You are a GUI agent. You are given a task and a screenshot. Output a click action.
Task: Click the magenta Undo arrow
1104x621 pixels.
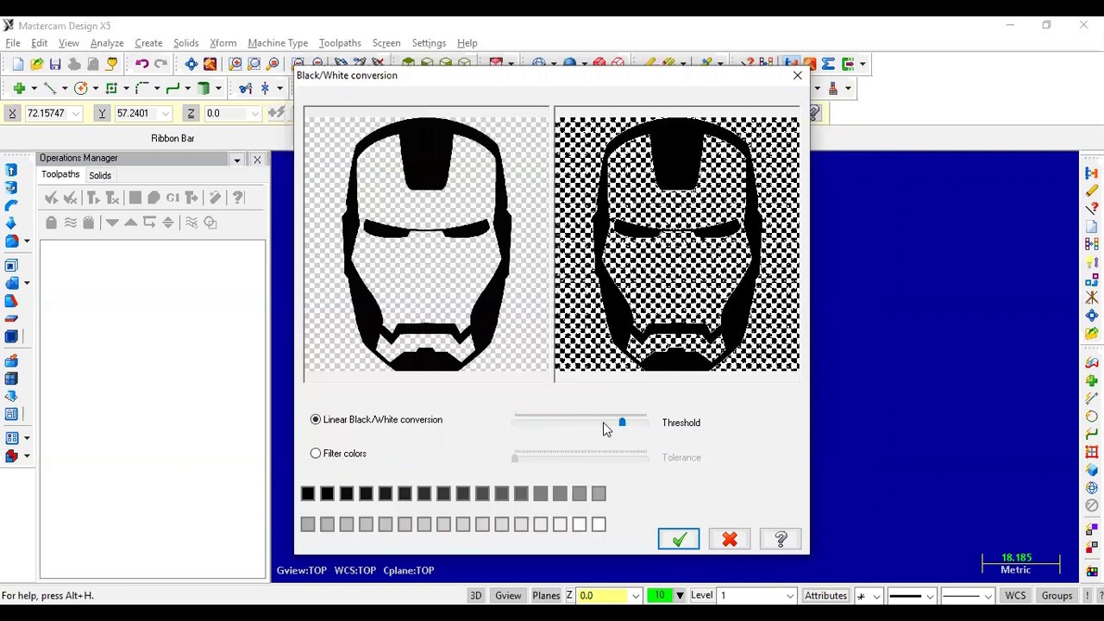pos(142,64)
